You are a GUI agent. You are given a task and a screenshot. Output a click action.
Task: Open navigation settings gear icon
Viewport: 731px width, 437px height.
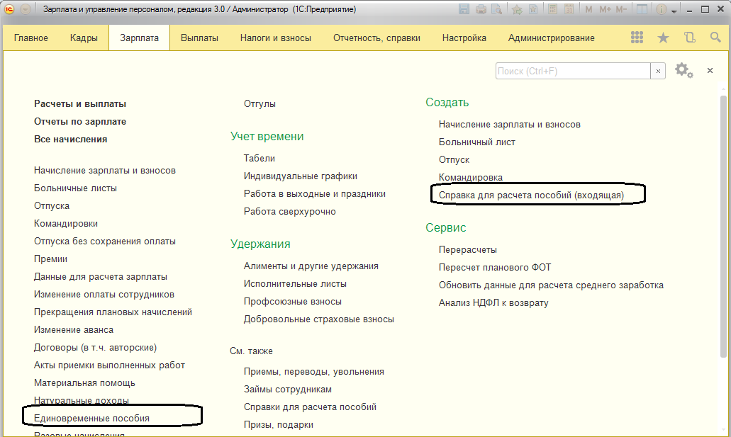coord(682,70)
